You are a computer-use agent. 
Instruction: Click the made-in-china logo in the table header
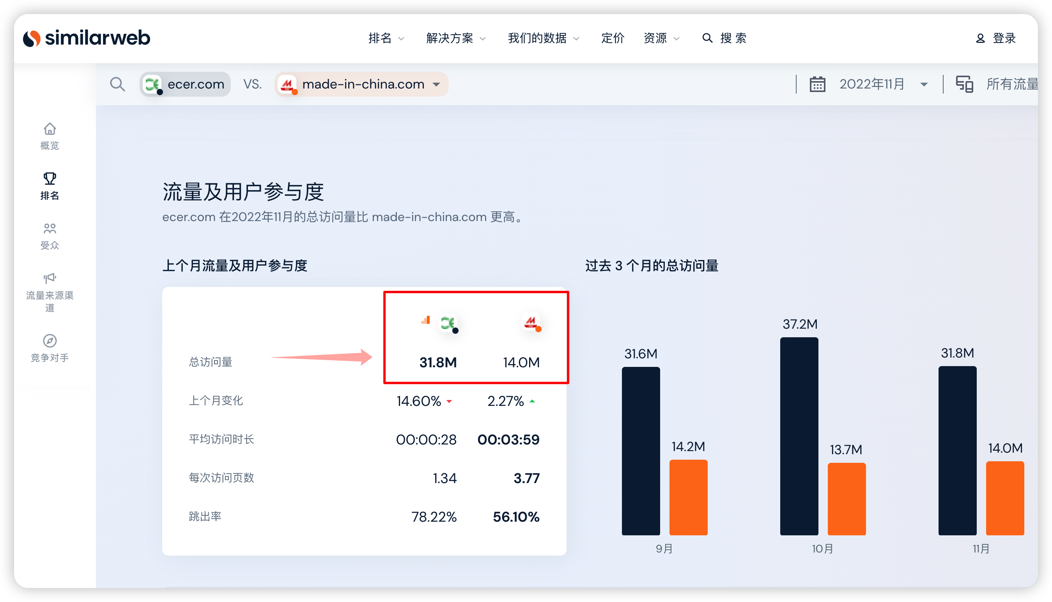click(x=531, y=322)
